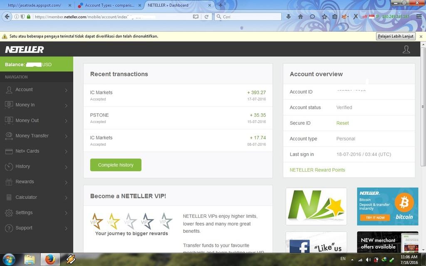Viewport: 426px width, 266px height.
Task: Open the Facebook Like us banner
Action: pos(316,242)
